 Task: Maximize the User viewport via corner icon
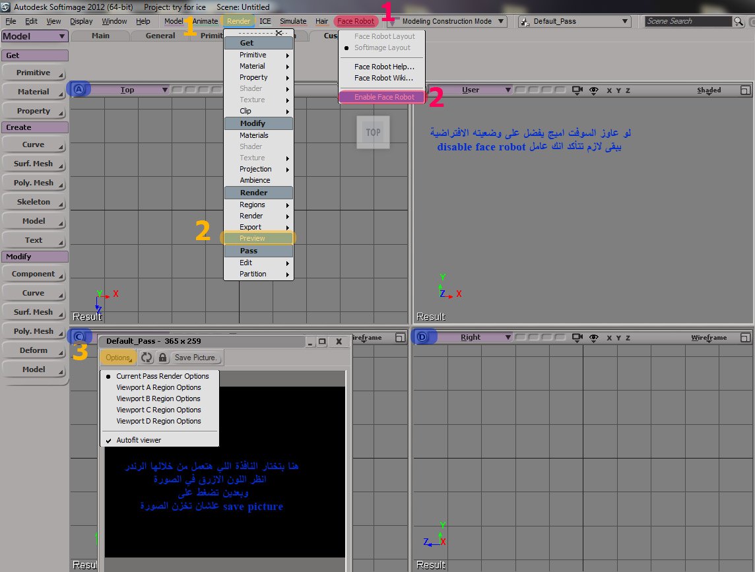coord(745,90)
